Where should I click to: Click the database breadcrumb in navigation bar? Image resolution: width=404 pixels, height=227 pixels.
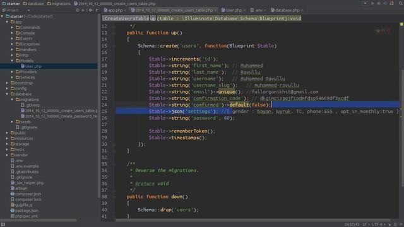[x=33, y=4]
